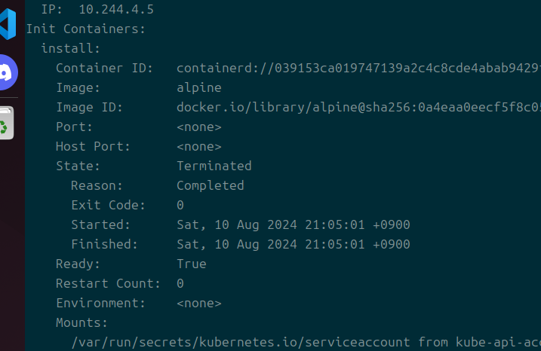Click the 'install:' container name line
The image size is (541, 351).
tap(70, 49)
